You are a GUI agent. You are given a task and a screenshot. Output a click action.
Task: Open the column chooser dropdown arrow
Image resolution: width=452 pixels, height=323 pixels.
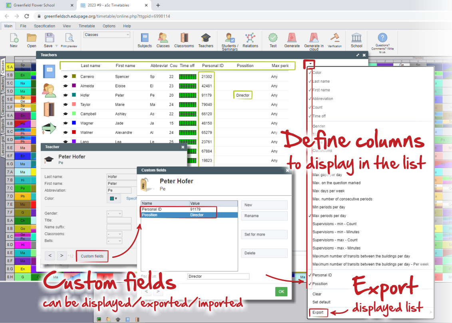[x=310, y=64]
